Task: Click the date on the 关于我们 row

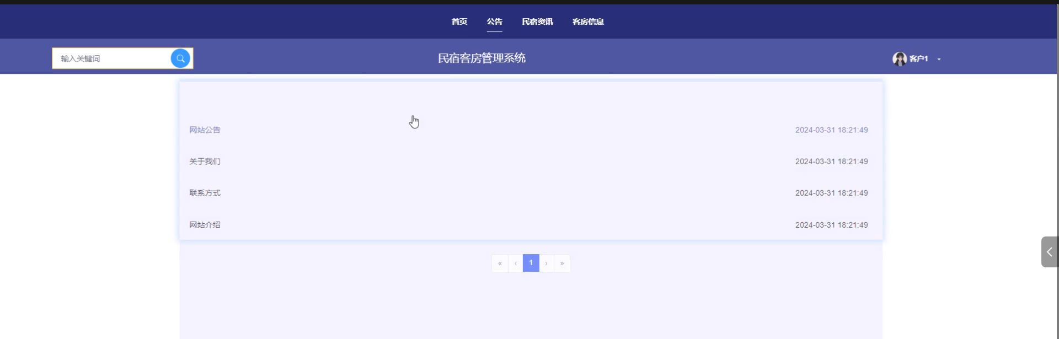Action: (831, 162)
